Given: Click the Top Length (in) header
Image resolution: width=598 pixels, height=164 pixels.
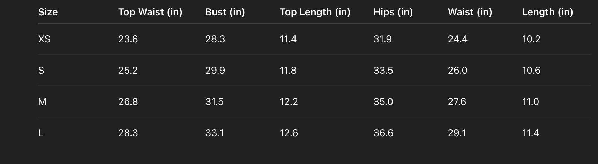Looking at the screenshot, I should [x=315, y=12].
